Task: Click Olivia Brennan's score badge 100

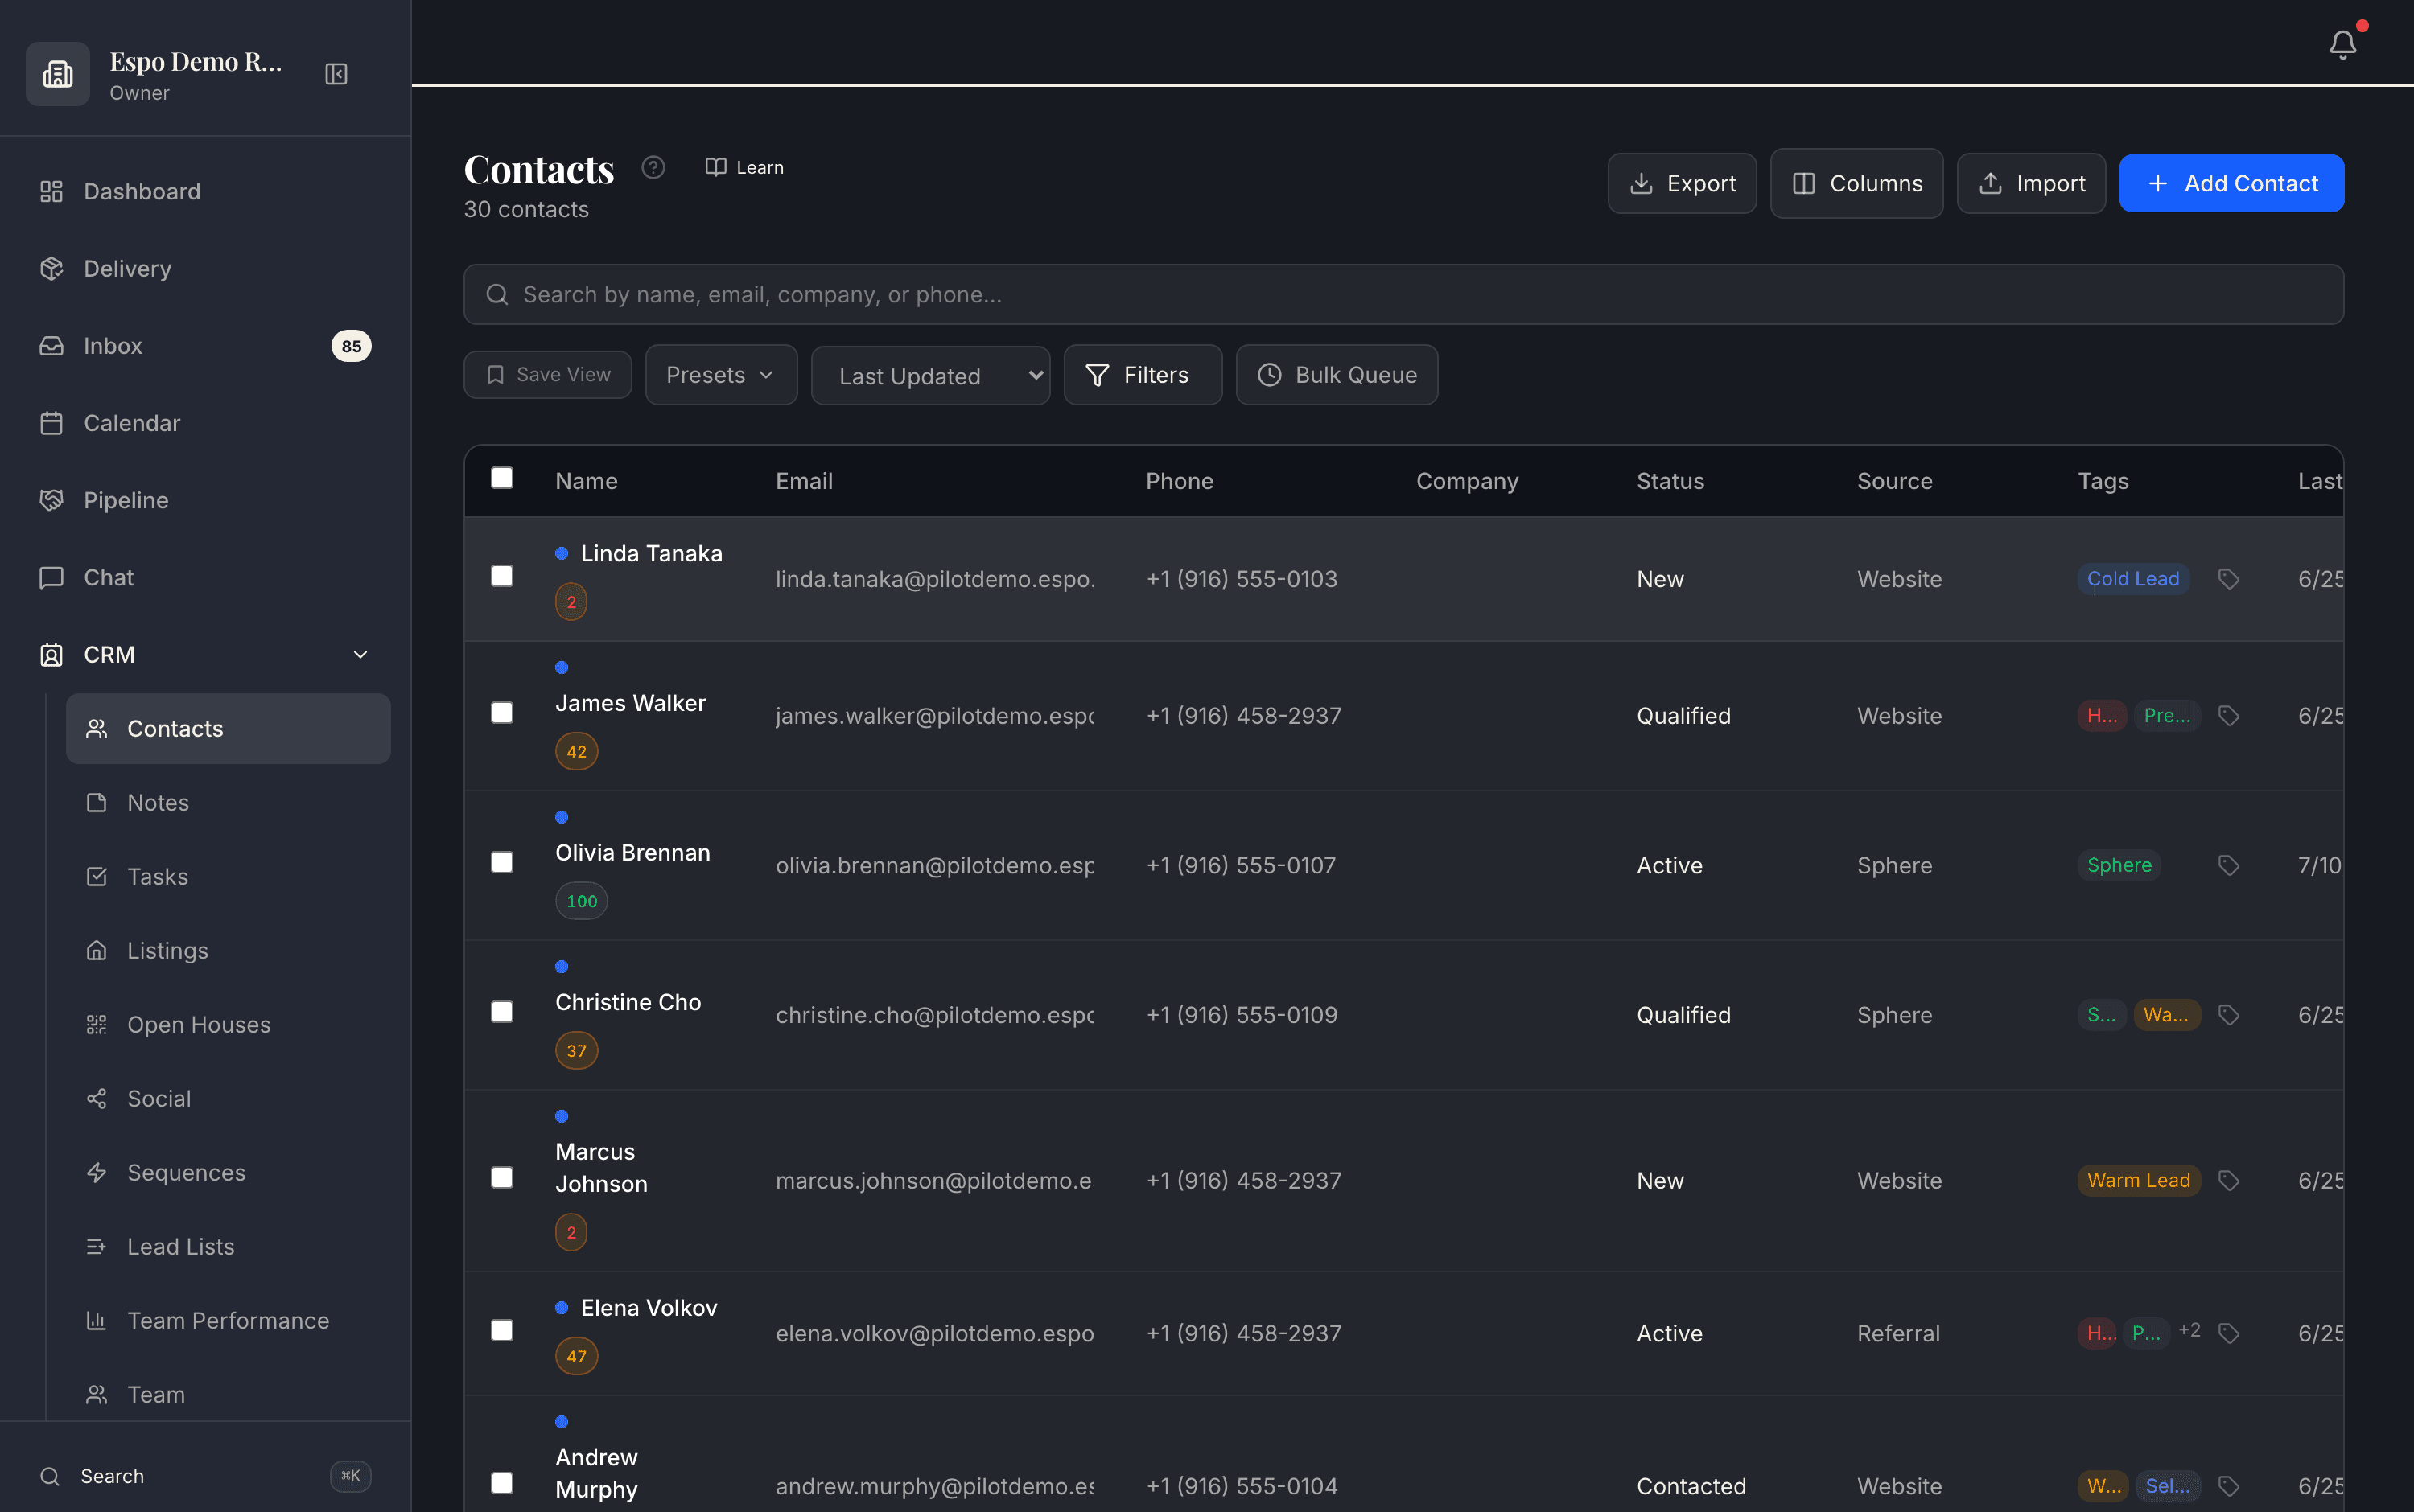Action: point(581,901)
